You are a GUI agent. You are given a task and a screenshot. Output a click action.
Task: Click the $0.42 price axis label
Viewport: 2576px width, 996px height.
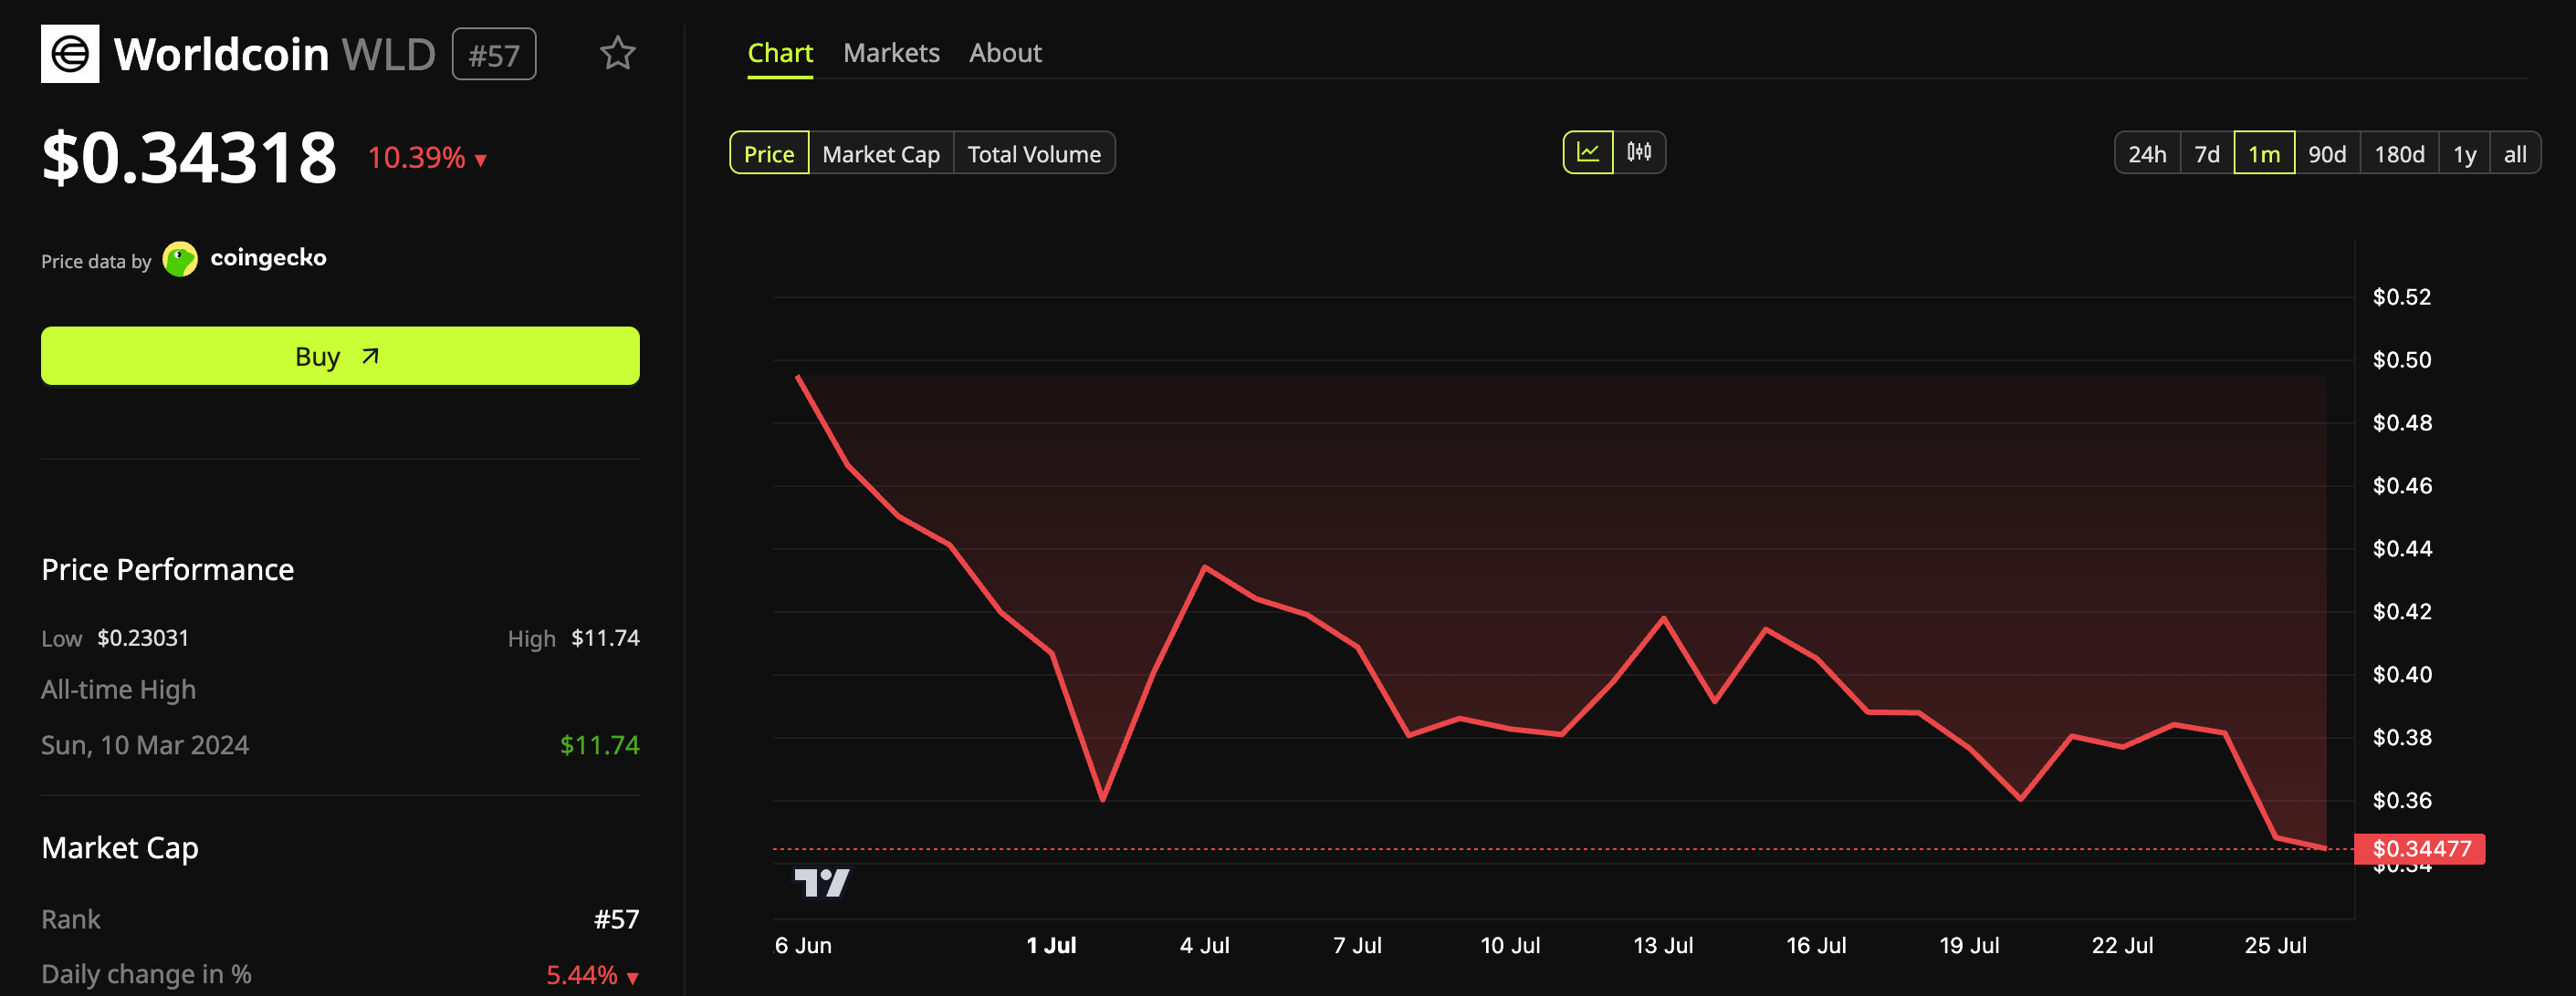pyautogui.click(x=2402, y=611)
